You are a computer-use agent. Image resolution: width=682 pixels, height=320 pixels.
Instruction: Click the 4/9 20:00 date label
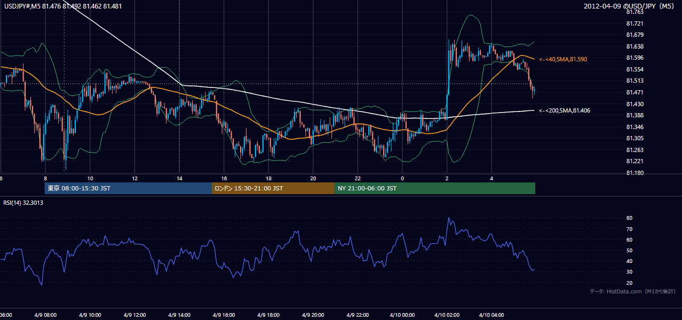point(313,315)
